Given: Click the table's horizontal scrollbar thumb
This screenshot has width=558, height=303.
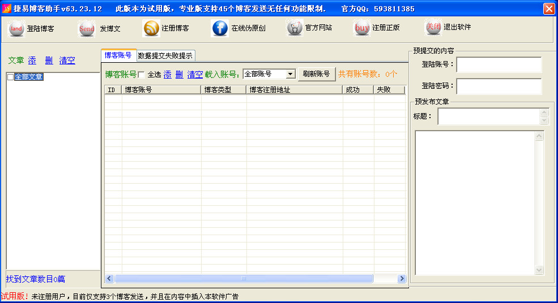Looking at the screenshot, I should [x=244, y=279].
